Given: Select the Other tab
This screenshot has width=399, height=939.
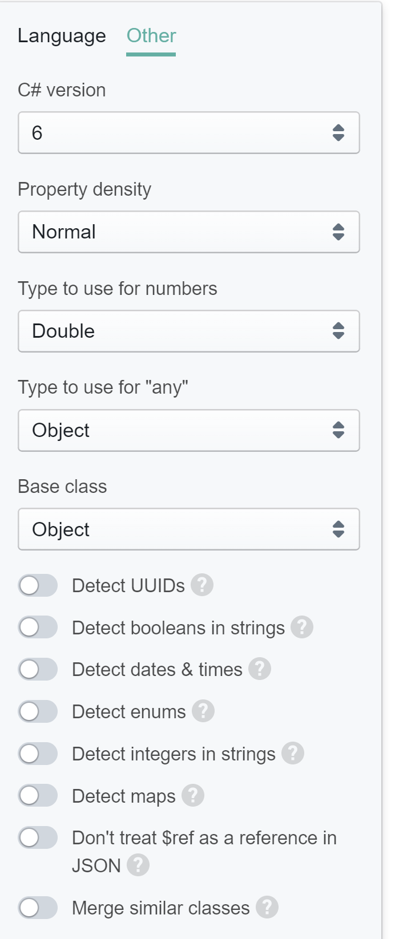Looking at the screenshot, I should 151,36.
